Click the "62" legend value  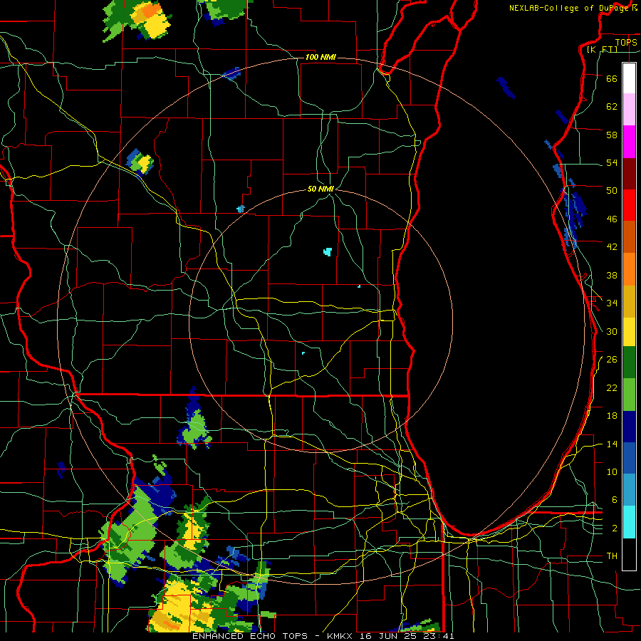point(612,107)
